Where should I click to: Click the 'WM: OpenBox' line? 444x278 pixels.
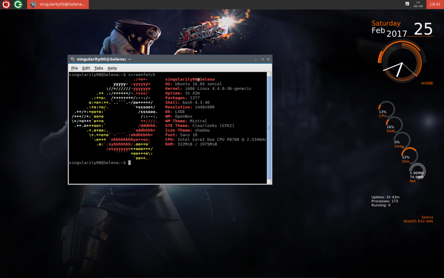pos(178,116)
